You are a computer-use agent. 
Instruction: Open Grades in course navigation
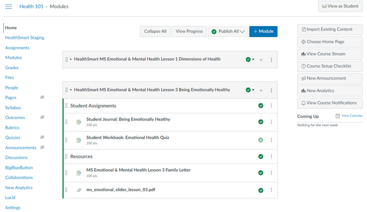point(12,68)
